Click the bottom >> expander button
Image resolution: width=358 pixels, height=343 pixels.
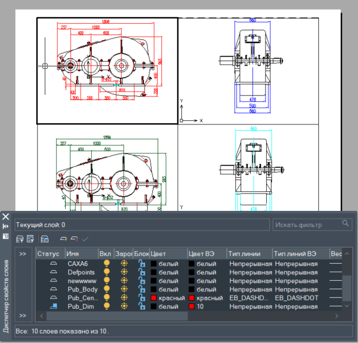tap(23, 316)
